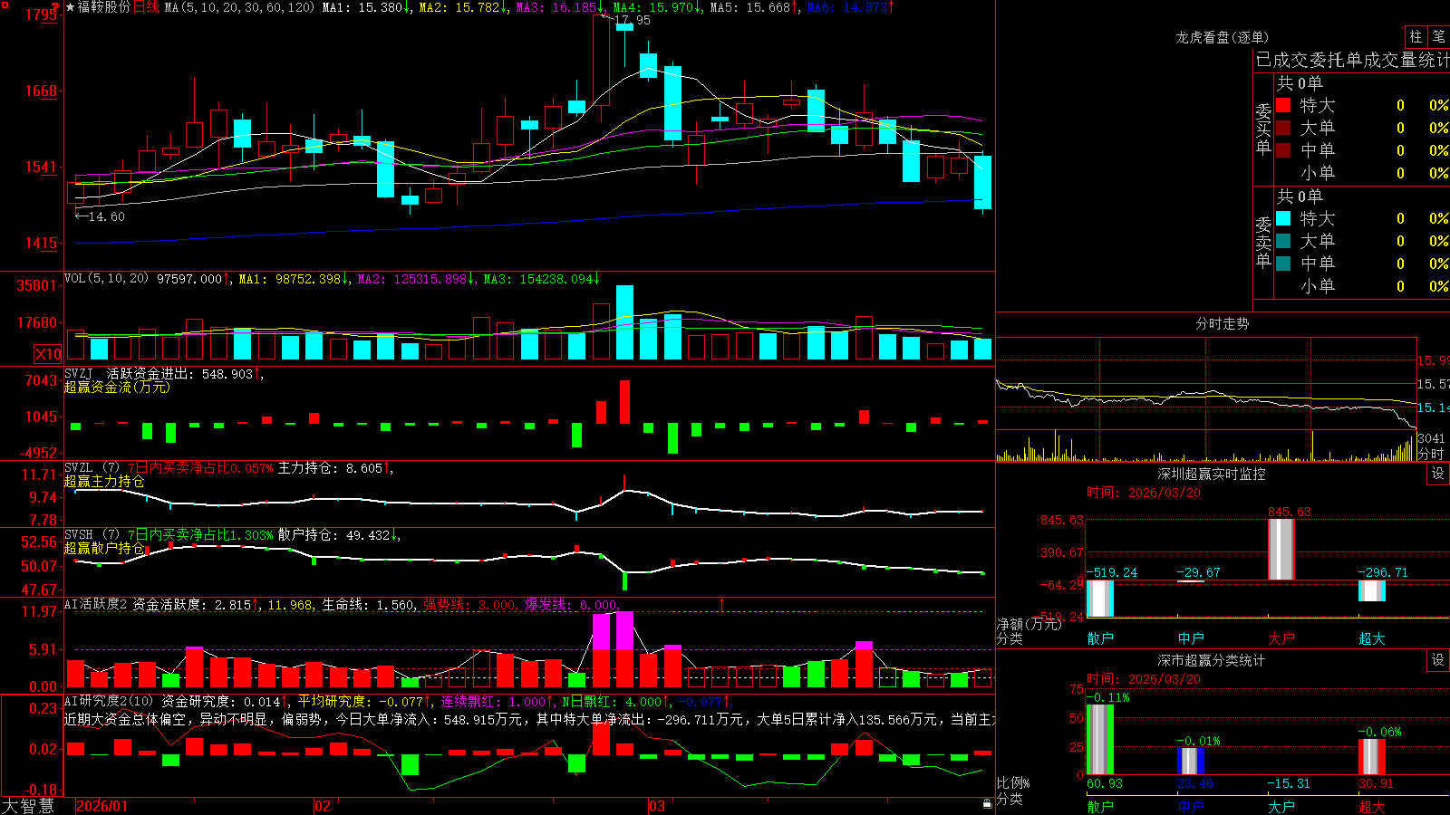The image size is (1450, 815).
Task: Open the SVZL (7) indicator label
Action: (x=92, y=468)
